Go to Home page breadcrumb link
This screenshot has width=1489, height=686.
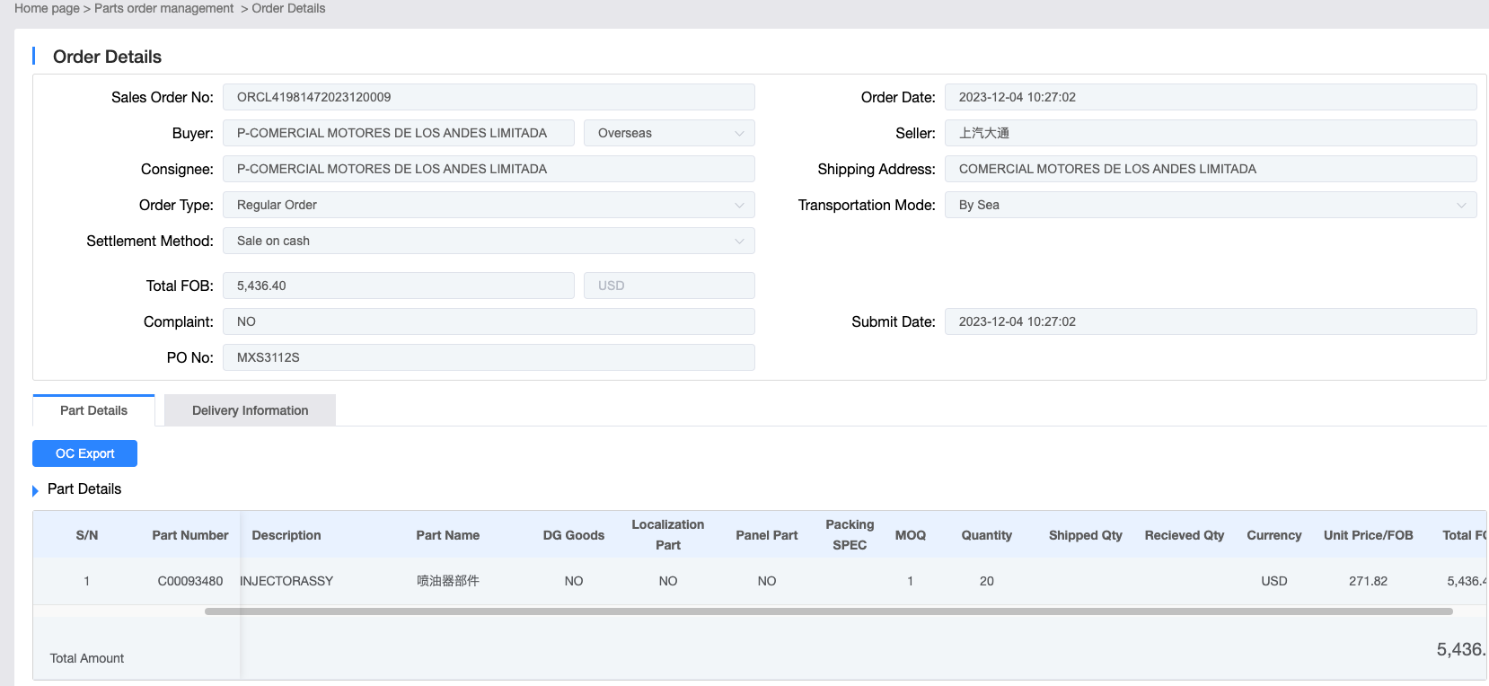point(47,8)
